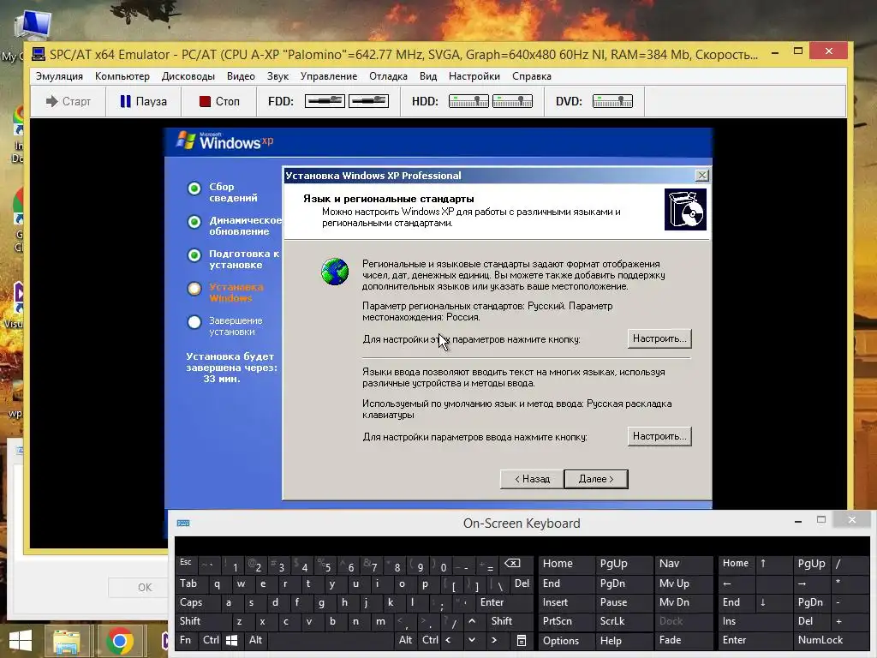Select the second HDD drive icon
This screenshot has width=877, height=658.
[x=512, y=101]
